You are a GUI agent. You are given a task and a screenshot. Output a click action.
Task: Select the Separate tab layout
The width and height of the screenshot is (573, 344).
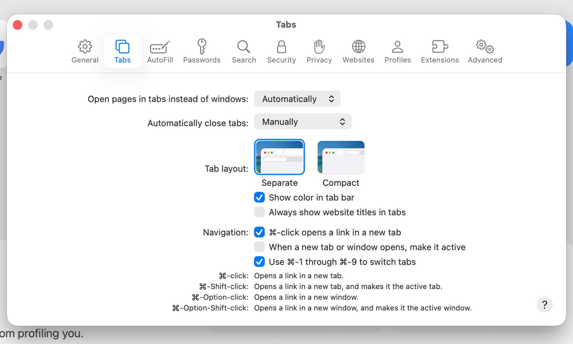(x=279, y=157)
